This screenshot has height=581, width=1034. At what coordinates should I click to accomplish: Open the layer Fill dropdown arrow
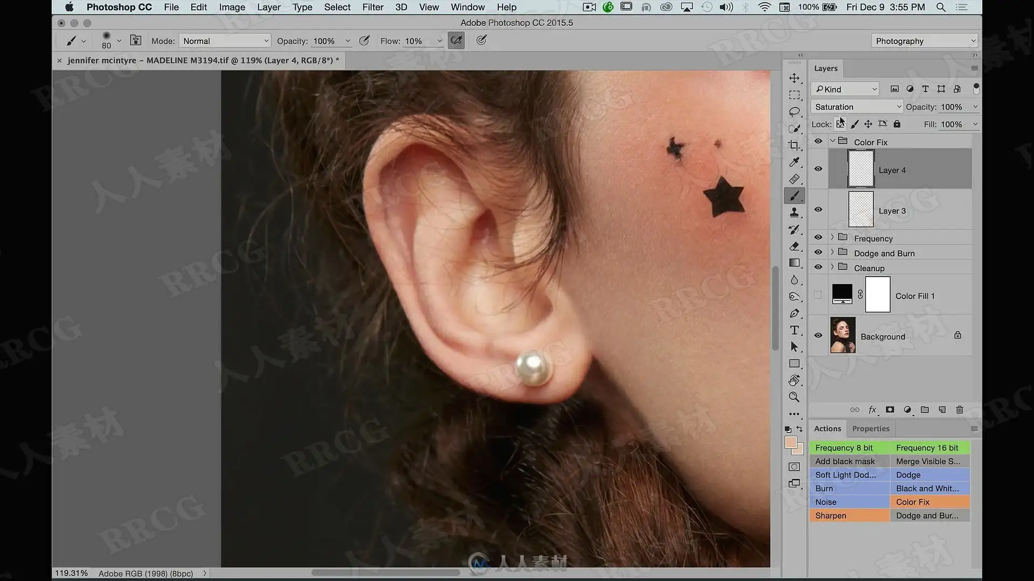pos(975,124)
